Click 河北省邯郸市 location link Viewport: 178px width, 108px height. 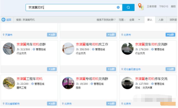(12, 104)
